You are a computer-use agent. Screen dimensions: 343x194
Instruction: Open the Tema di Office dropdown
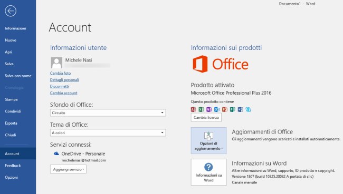pyautogui.click(x=108, y=132)
